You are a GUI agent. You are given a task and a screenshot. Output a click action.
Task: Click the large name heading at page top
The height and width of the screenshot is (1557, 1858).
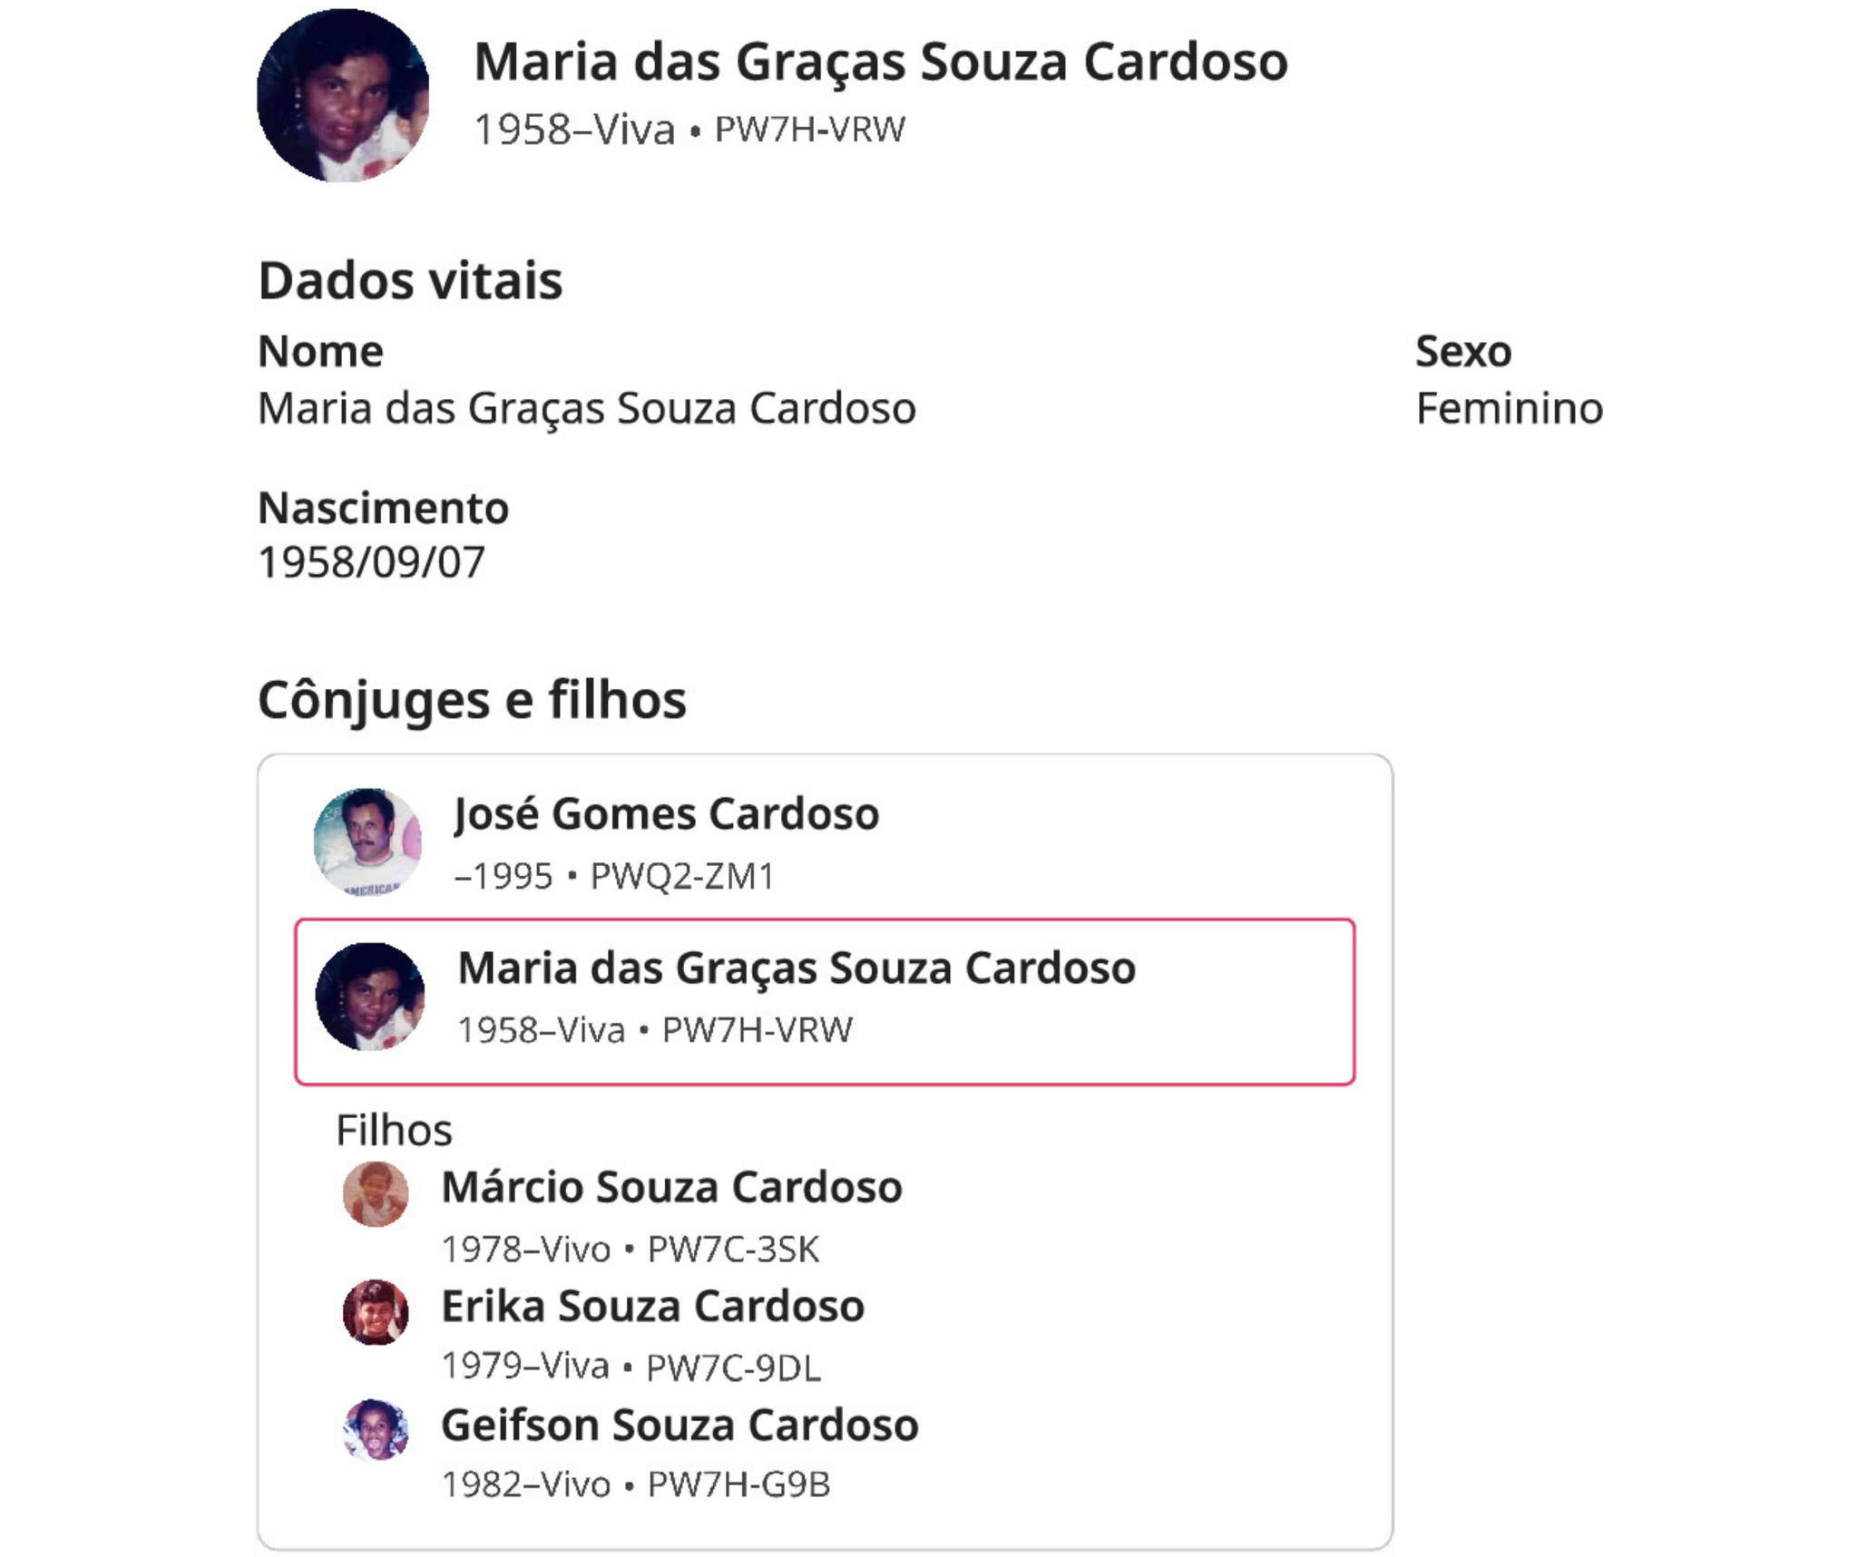click(881, 62)
